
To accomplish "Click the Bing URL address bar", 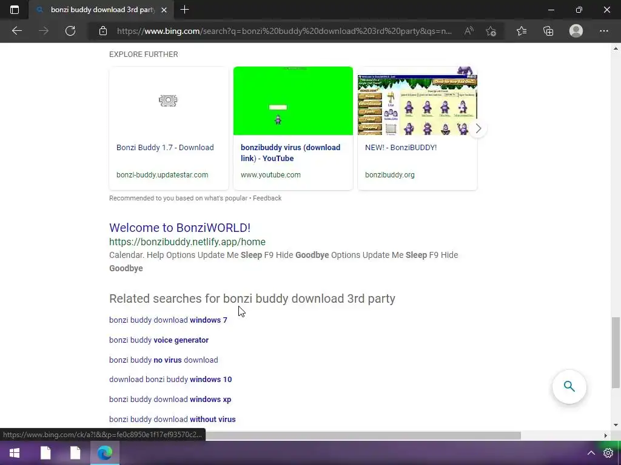I will (x=284, y=31).
